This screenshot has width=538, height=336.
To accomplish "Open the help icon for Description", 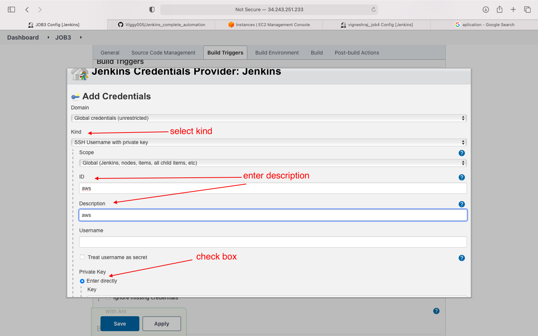I will click(462, 204).
